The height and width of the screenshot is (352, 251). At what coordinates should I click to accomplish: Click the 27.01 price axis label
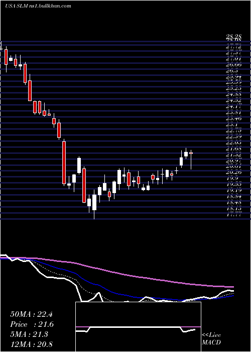[x=233, y=59]
